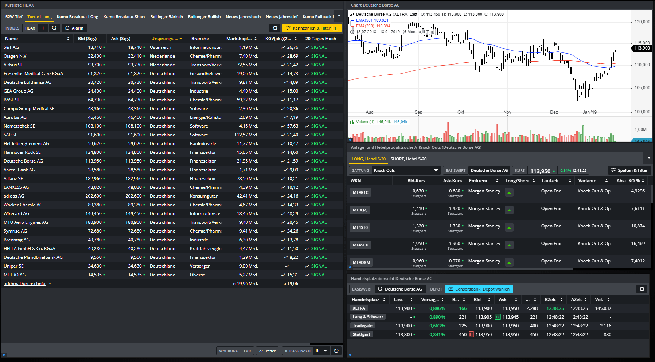Select Kumo Breakout LOng tab
Screen dimensions: 655x362
78,17
